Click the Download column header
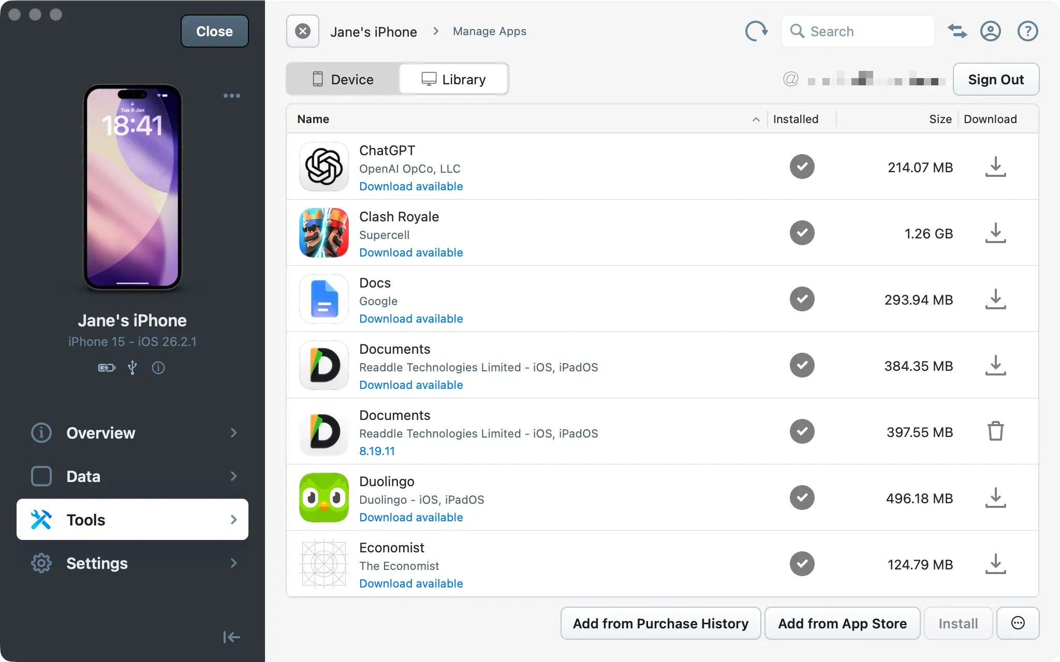The image size is (1060, 662). [990, 119]
